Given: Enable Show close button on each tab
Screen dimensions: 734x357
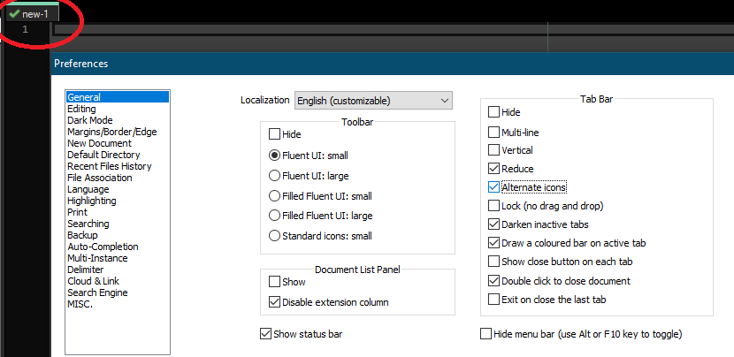Looking at the screenshot, I should tap(493, 262).
